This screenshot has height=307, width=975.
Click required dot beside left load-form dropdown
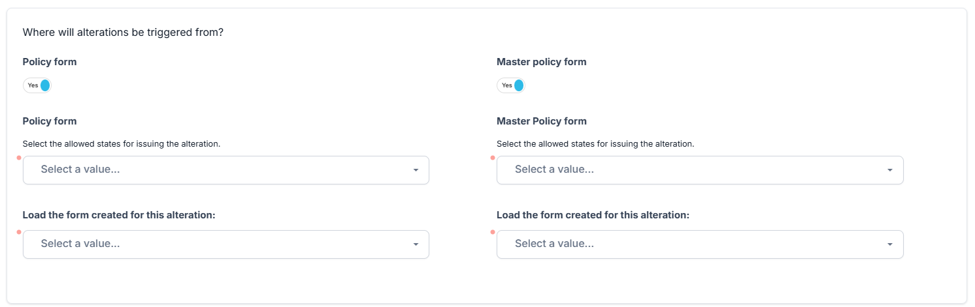pos(19,232)
